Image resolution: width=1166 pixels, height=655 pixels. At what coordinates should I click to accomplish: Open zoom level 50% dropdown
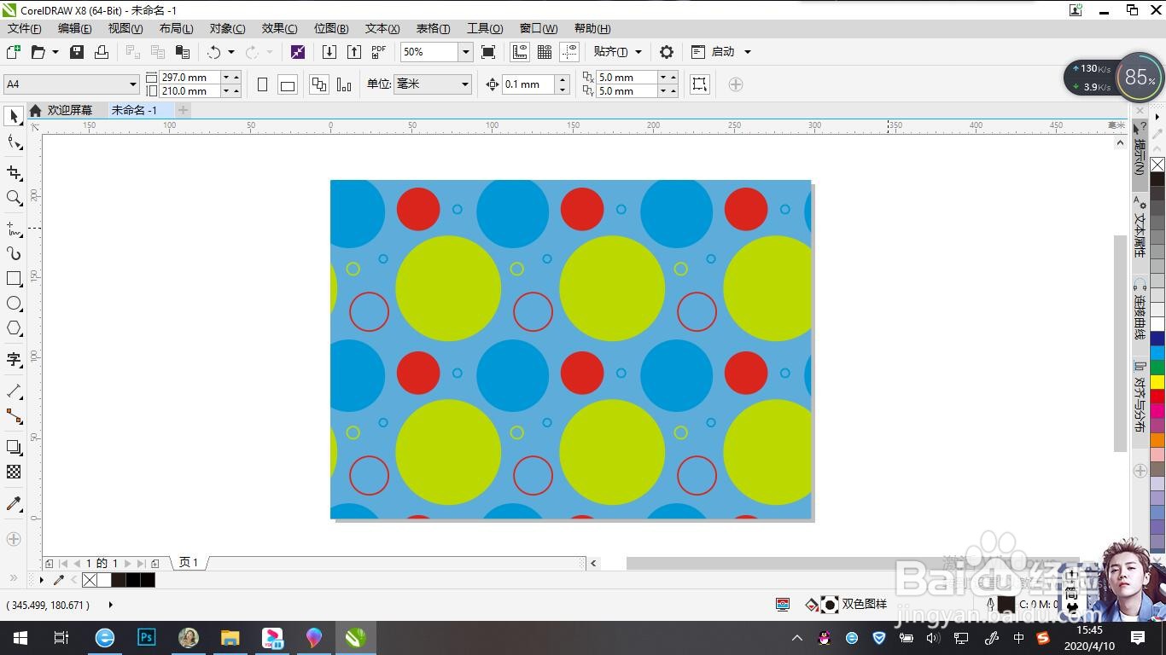click(465, 52)
